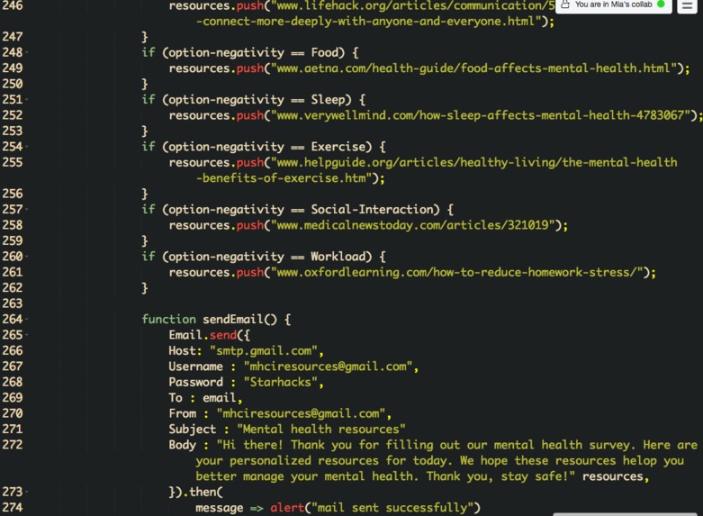Collapse the Sleep if-block at line 251
This screenshot has height=516, width=703.
point(27,100)
